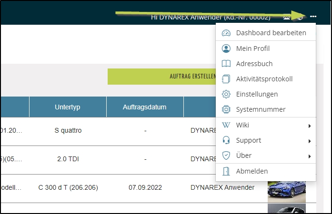Image resolution: width=332 pixels, height=214 pixels.
Task: Expand the Support submenu arrow
Action: (310, 141)
